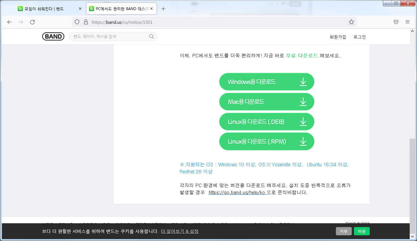The height and width of the screenshot is (241, 417).
Task: Click the 지원되는 OS blue text
Action: [x=264, y=168]
